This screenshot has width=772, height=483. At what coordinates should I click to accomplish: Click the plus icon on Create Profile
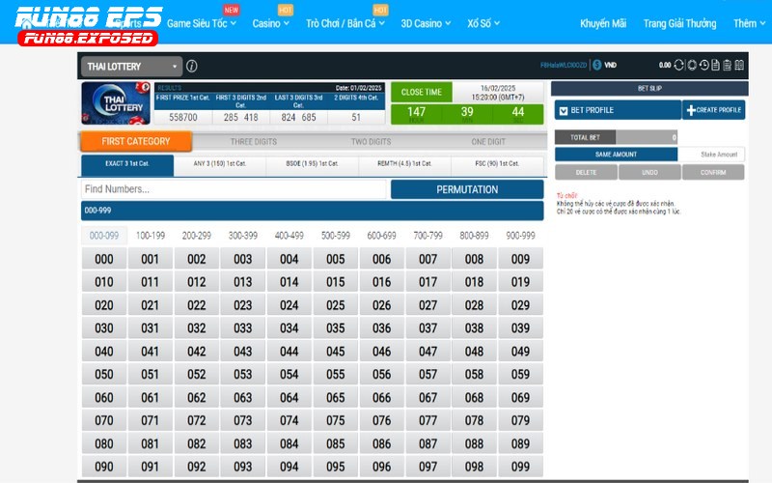point(691,110)
